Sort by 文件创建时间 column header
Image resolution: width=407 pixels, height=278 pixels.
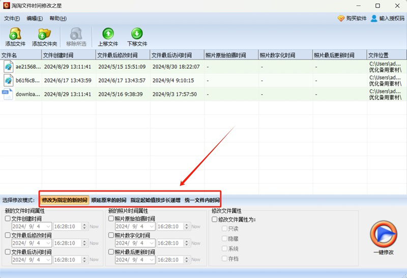(x=69, y=55)
